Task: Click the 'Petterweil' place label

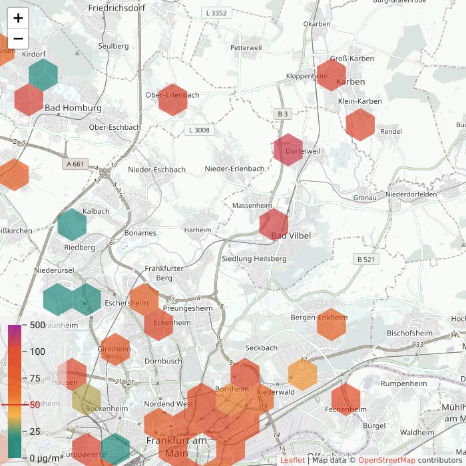Action: [x=246, y=48]
